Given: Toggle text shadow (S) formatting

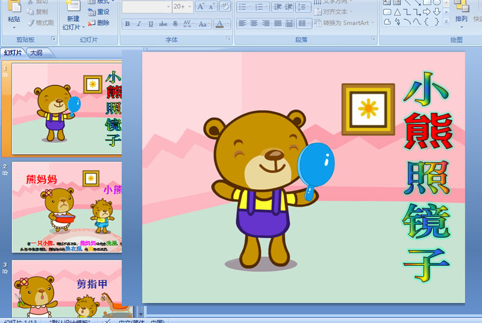Looking at the screenshot, I should pos(175,24).
